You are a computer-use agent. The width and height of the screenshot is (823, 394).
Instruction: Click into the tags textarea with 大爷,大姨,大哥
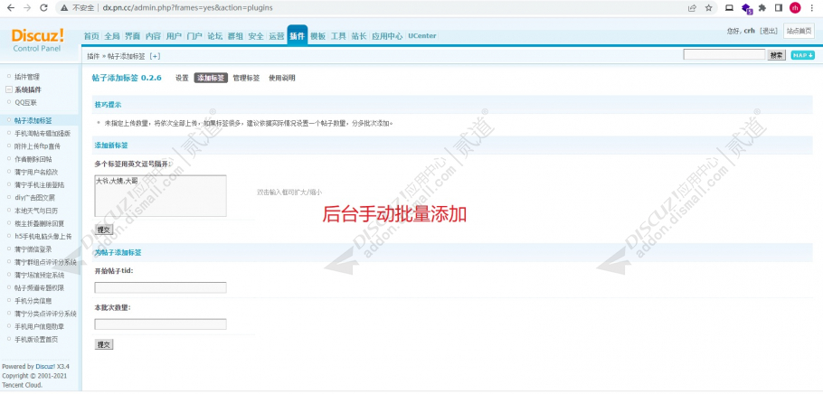pyautogui.click(x=161, y=196)
